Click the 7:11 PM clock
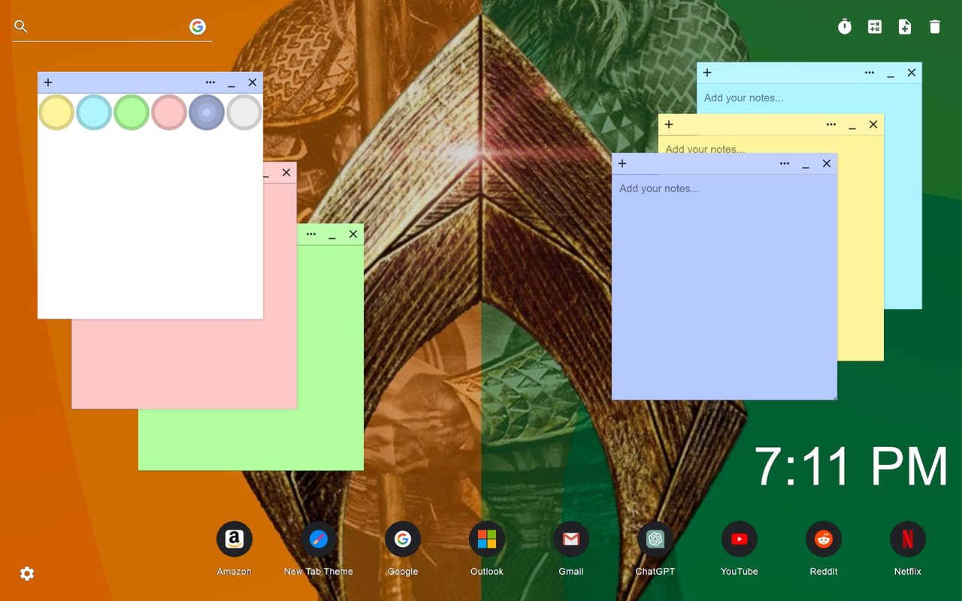Screen dimensions: 962x601 click(x=851, y=467)
